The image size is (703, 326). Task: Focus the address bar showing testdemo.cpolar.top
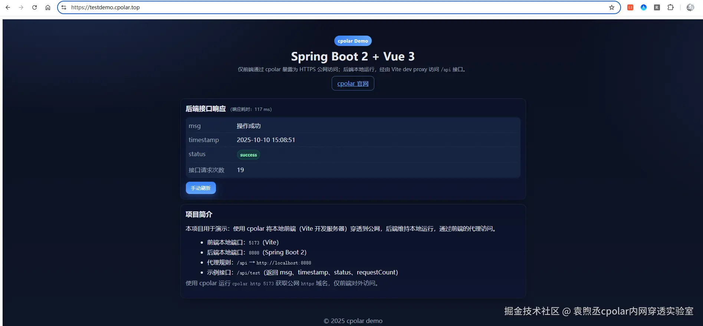[x=338, y=7]
